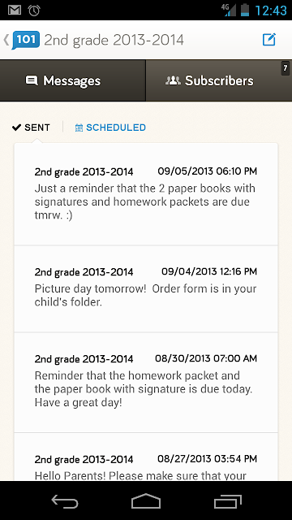Viewport: 292px width, 520px height.
Task: Open the 08/30/2013 07:00 AM message
Action: (x=146, y=383)
